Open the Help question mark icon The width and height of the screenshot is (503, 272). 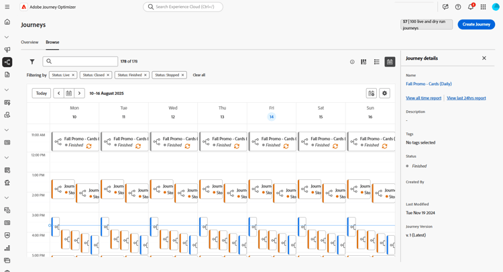pos(458,7)
